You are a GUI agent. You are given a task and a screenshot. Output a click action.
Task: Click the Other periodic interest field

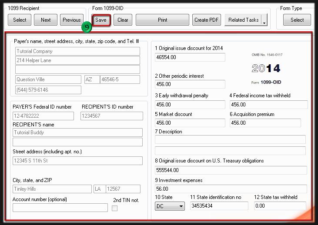click(x=190, y=84)
